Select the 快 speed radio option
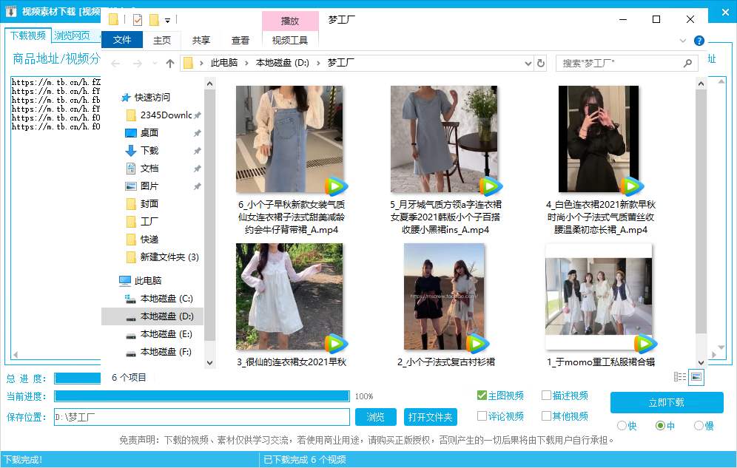The image size is (737, 468). (x=622, y=426)
